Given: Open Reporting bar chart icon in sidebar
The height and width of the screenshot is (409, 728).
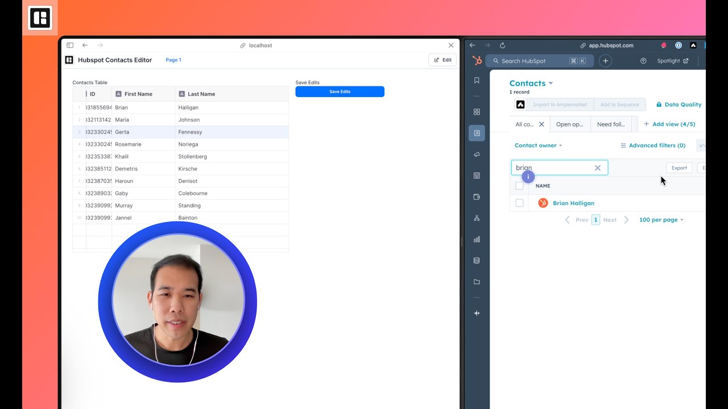Looking at the screenshot, I should (477, 240).
